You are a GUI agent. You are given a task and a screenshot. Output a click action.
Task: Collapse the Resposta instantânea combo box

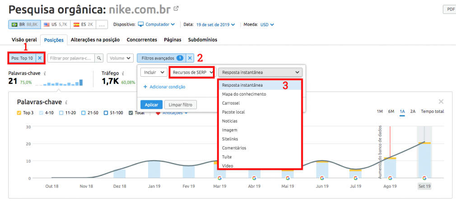point(260,72)
